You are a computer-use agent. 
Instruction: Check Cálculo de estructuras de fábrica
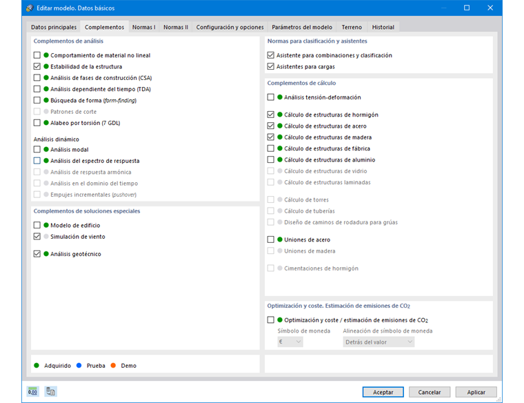[271, 148]
